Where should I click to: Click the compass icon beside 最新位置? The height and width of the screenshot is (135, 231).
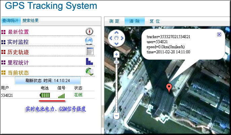point(89,31)
